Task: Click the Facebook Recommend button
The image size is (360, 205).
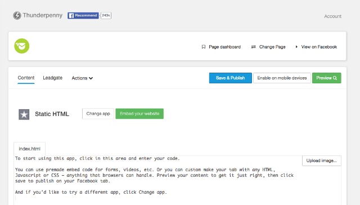Action: click(83, 15)
